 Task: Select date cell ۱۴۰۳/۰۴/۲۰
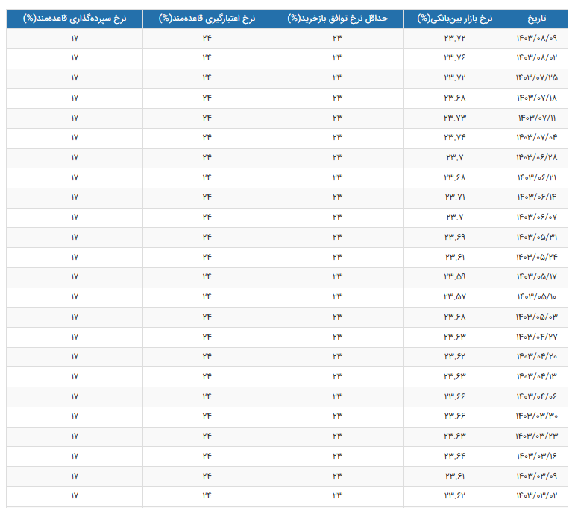pyautogui.click(x=536, y=356)
